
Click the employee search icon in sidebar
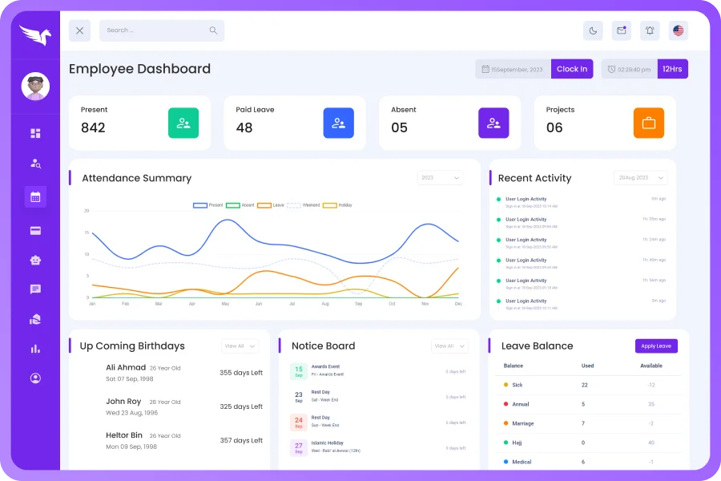[35, 163]
